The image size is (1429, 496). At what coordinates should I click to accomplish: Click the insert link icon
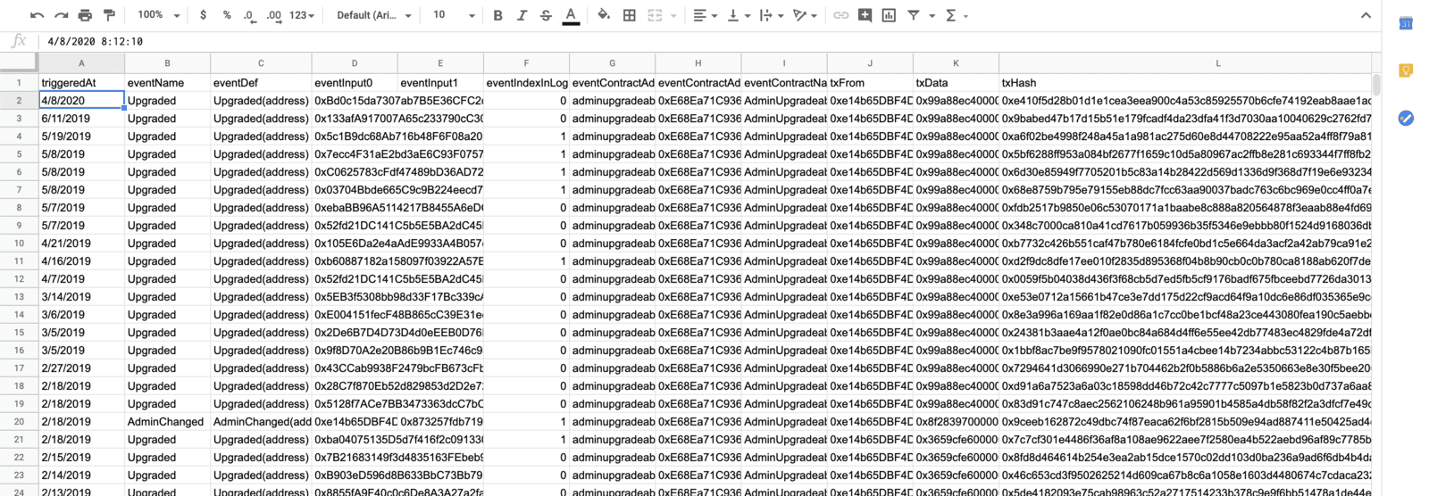pos(841,15)
